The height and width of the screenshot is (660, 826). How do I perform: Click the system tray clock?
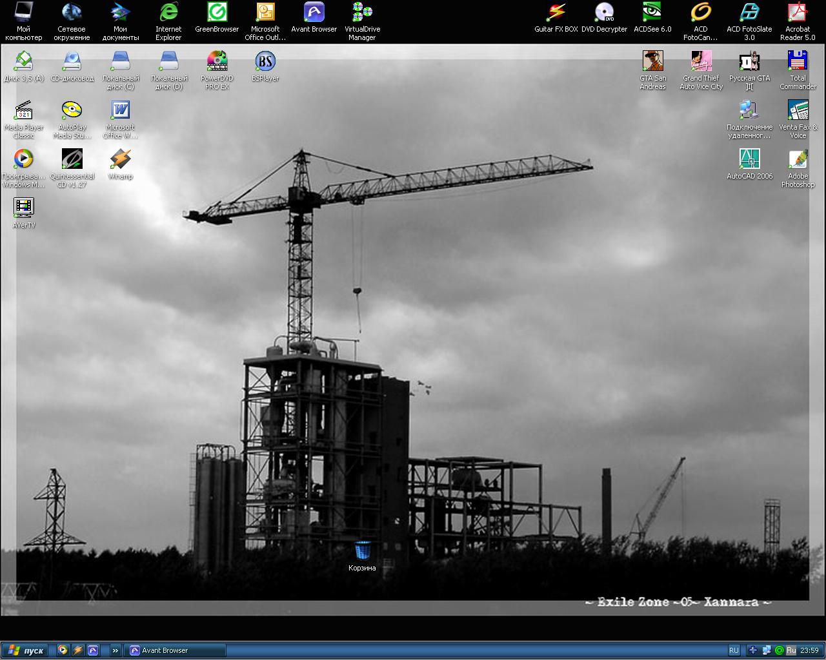coord(809,650)
